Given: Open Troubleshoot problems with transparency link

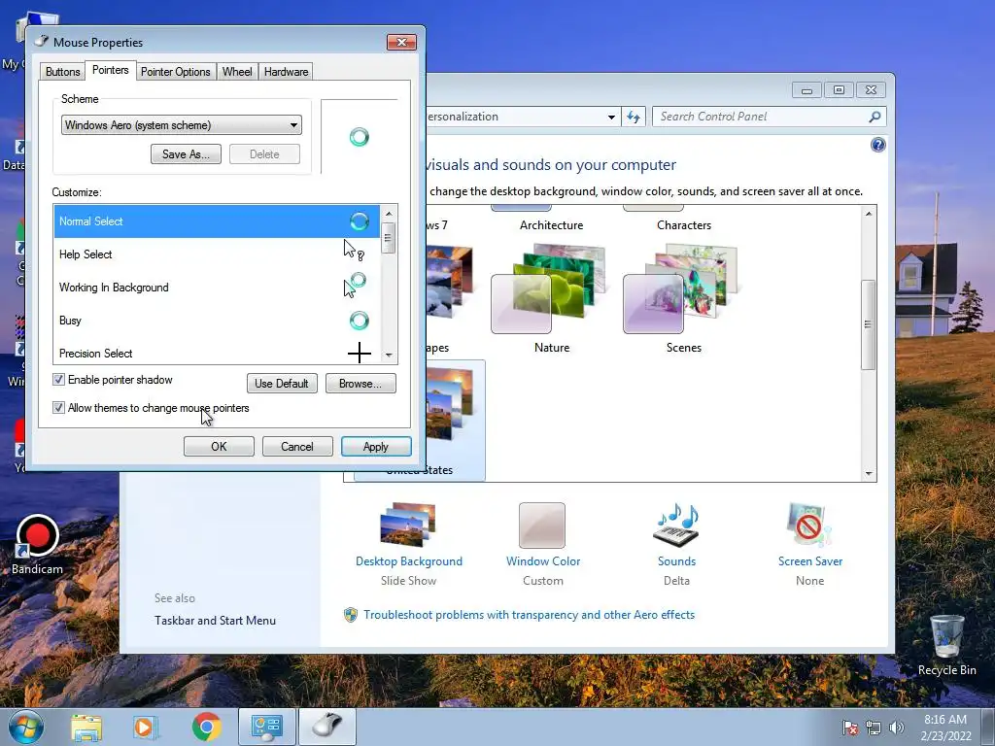Looking at the screenshot, I should 530,615.
